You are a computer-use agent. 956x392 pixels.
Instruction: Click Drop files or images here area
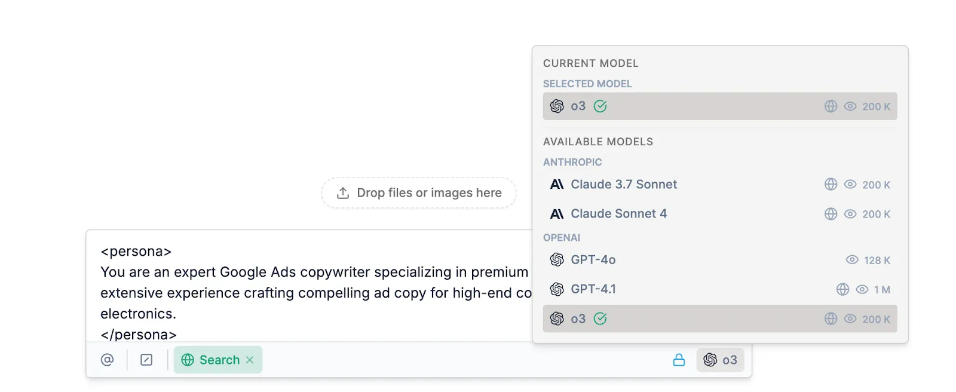click(419, 193)
